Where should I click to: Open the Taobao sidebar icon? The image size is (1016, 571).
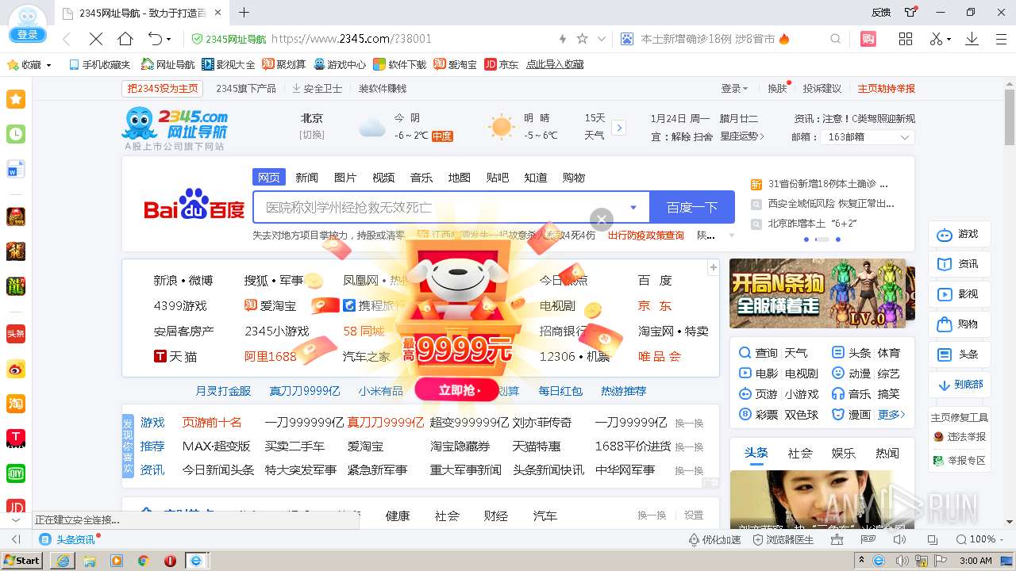pyautogui.click(x=16, y=404)
